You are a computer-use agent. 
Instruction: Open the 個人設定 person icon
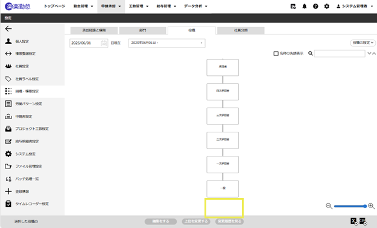8,42
